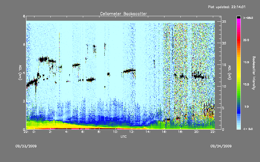
Task: Click the "10:" tick on the UTC axis
Action: (x=115, y=132)
